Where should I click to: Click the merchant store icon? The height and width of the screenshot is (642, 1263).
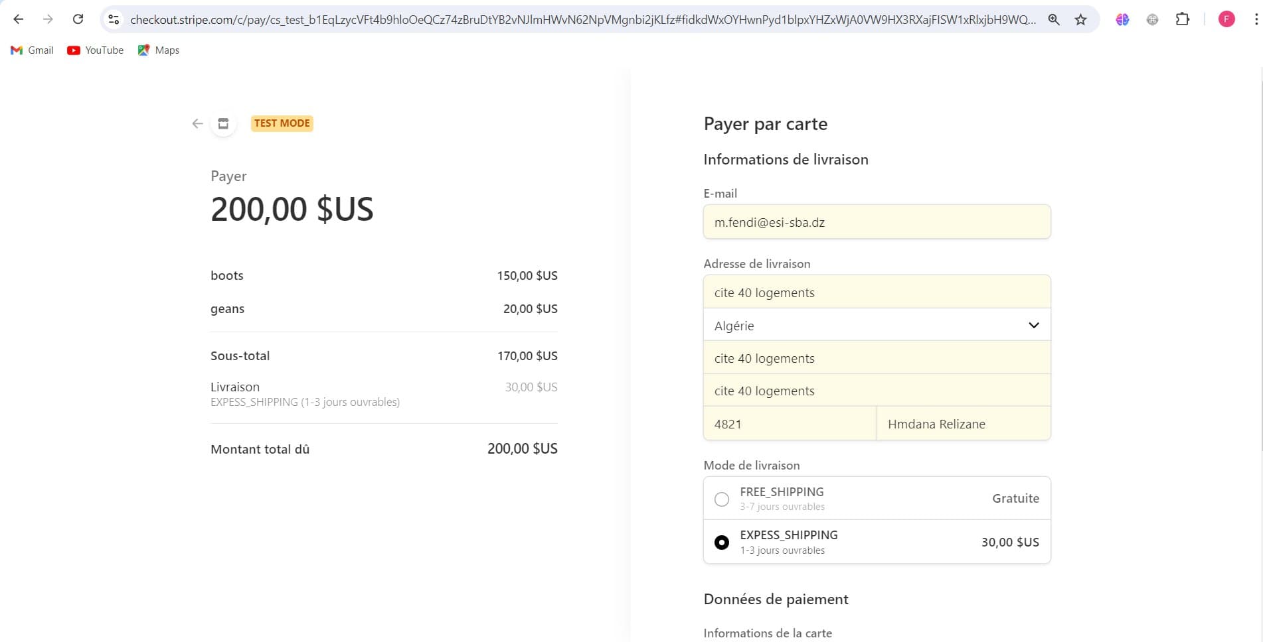223,123
